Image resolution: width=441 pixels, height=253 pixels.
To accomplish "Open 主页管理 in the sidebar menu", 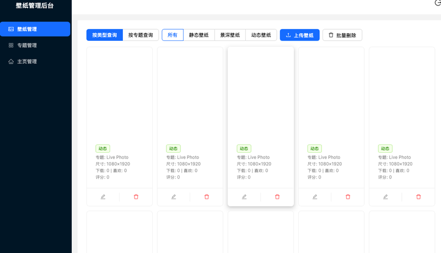I will point(26,62).
